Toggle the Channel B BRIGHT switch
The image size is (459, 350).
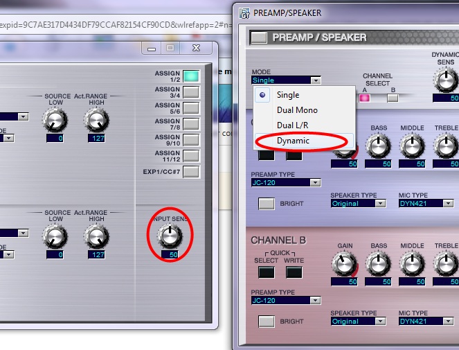(x=267, y=321)
